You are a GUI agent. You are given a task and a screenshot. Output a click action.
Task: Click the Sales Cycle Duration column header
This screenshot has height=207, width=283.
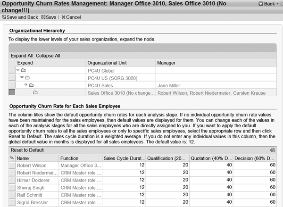click(124, 158)
